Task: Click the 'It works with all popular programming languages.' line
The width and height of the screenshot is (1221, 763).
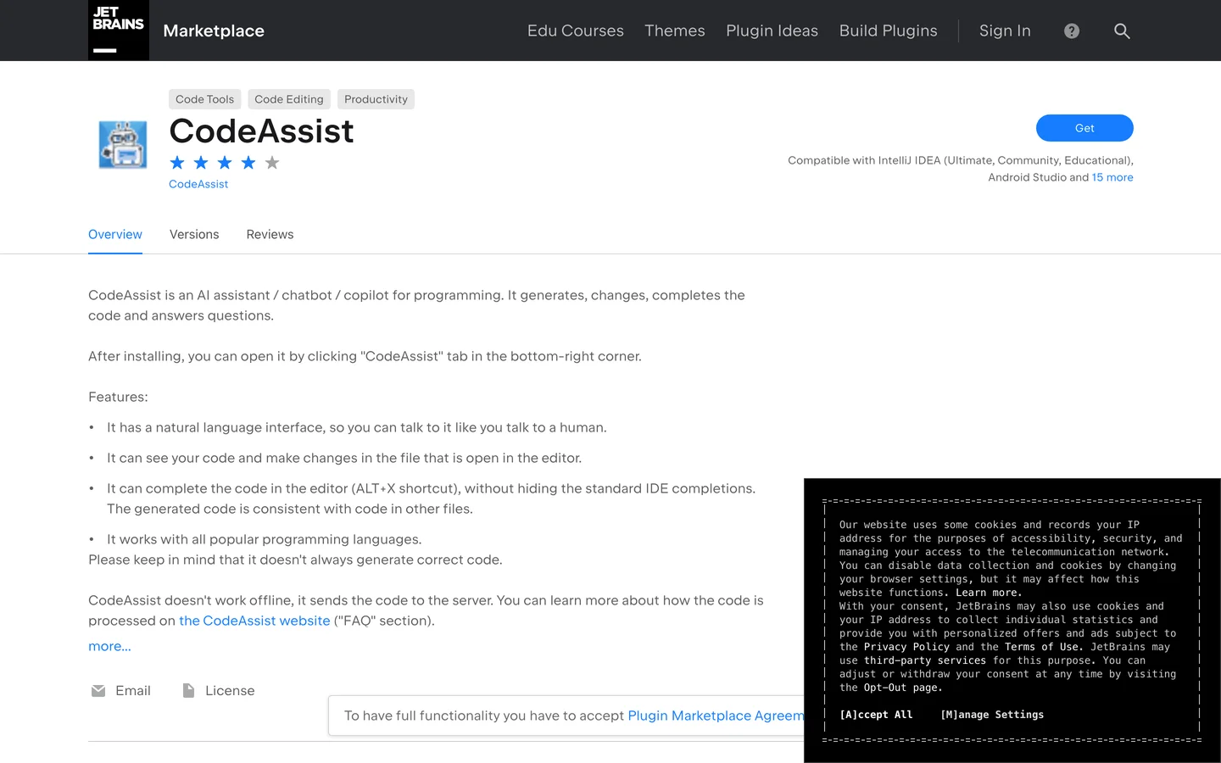Action: click(264, 539)
